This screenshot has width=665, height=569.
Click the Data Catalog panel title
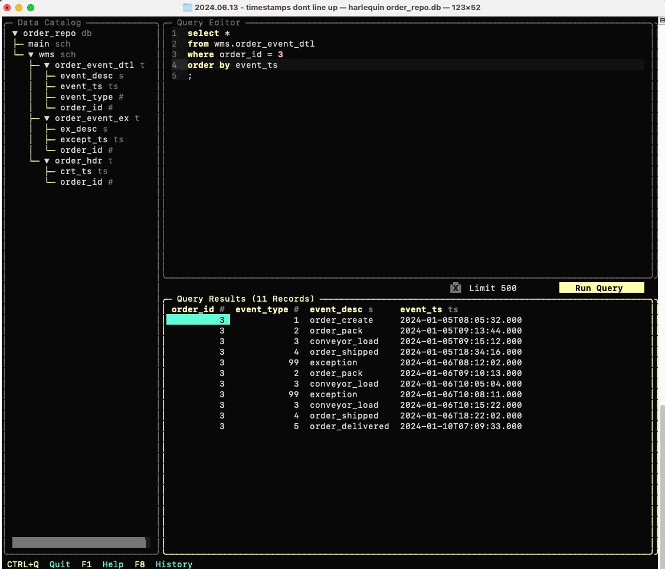(49, 22)
